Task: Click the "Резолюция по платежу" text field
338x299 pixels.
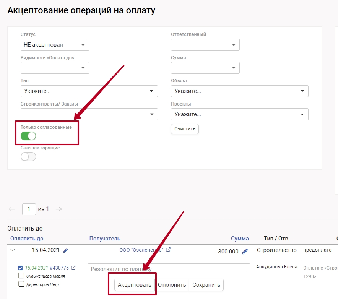Action: [169, 269]
